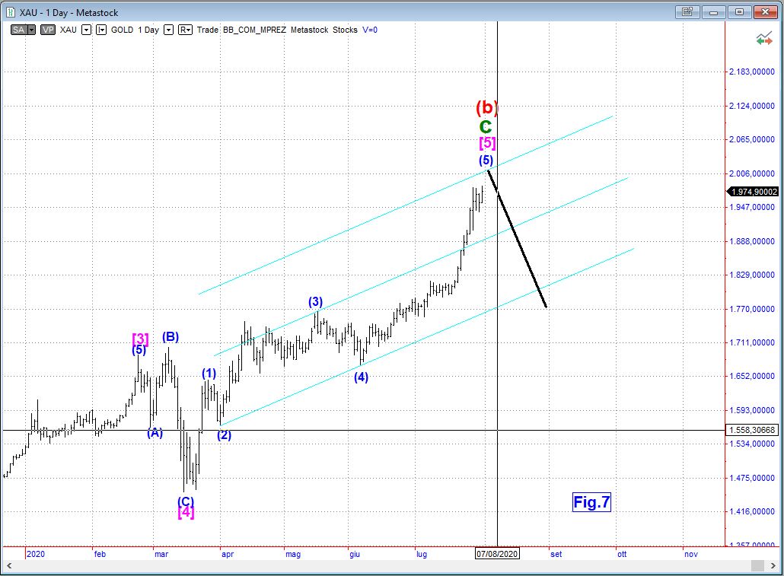The image size is (784, 576).
Task: Click the '2020' year label on the time axis
Action: (36, 554)
